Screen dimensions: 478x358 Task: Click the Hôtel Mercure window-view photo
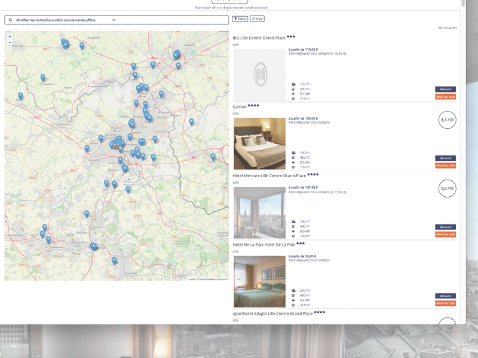click(x=260, y=212)
